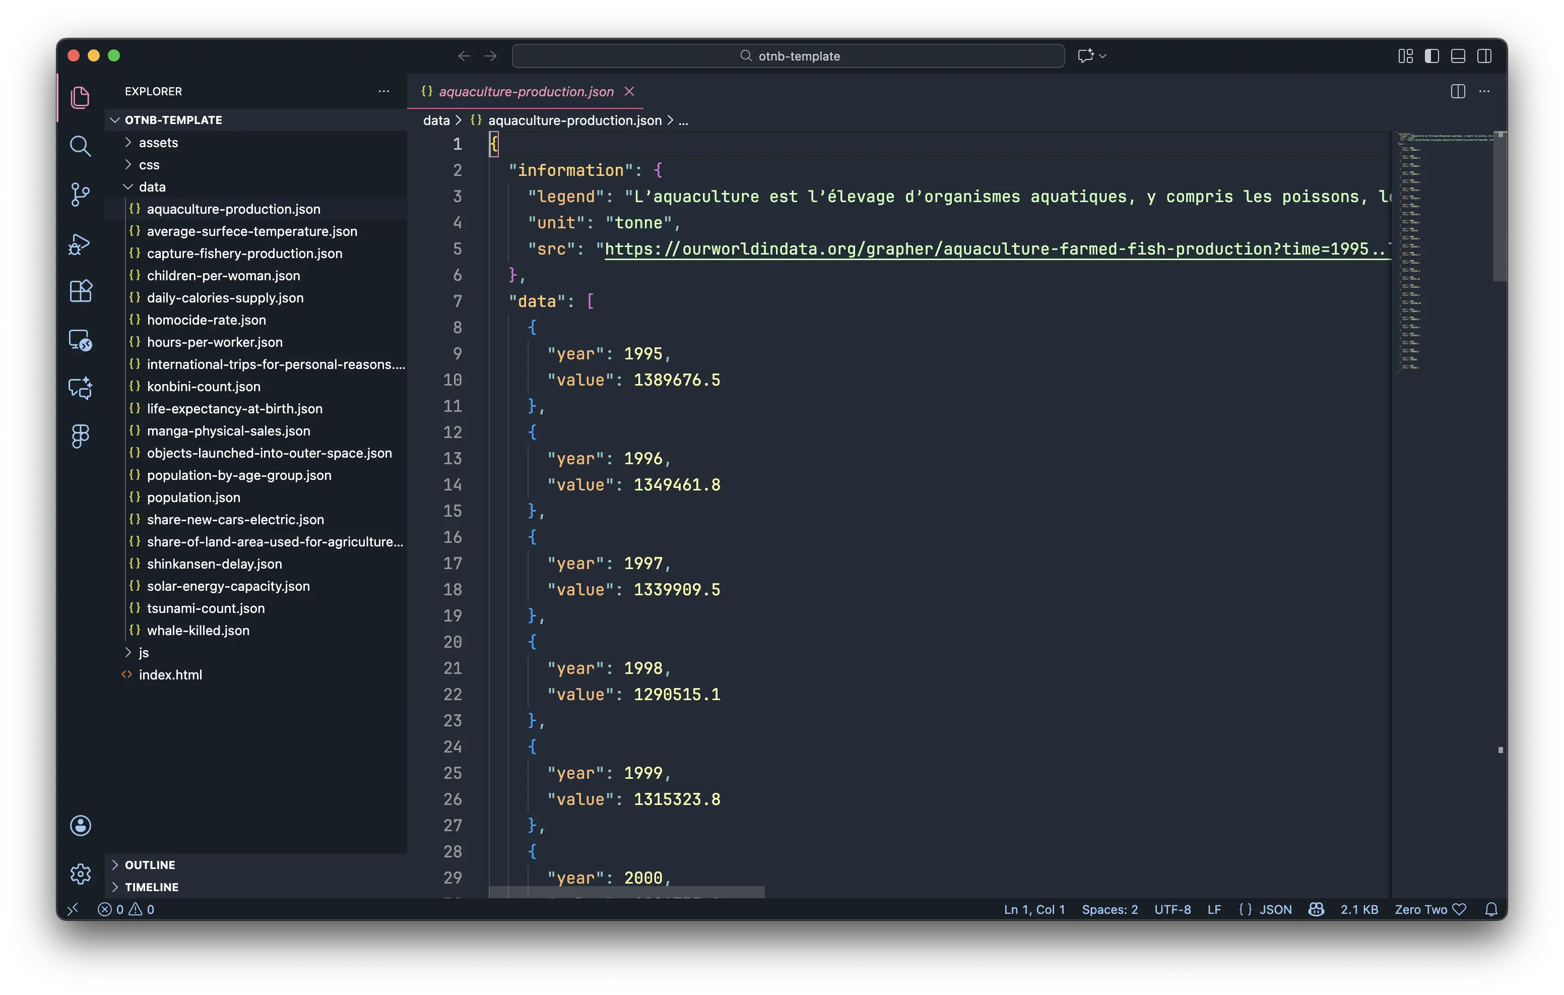The height and width of the screenshot is (995, 1564).
Task: Toggle the primary side bar visibility
Action: (x=1431, y=56)
